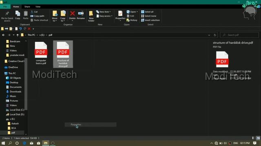The image size is (261, 146).
Task: Open the Move to dropdown
Action: (55, 16)
